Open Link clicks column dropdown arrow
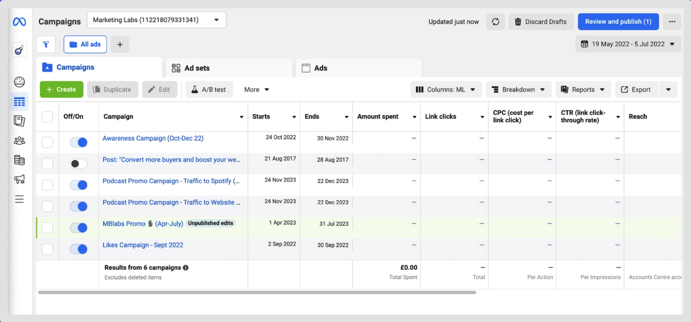Viewport: 691px width, 322px height. (483, 117)
